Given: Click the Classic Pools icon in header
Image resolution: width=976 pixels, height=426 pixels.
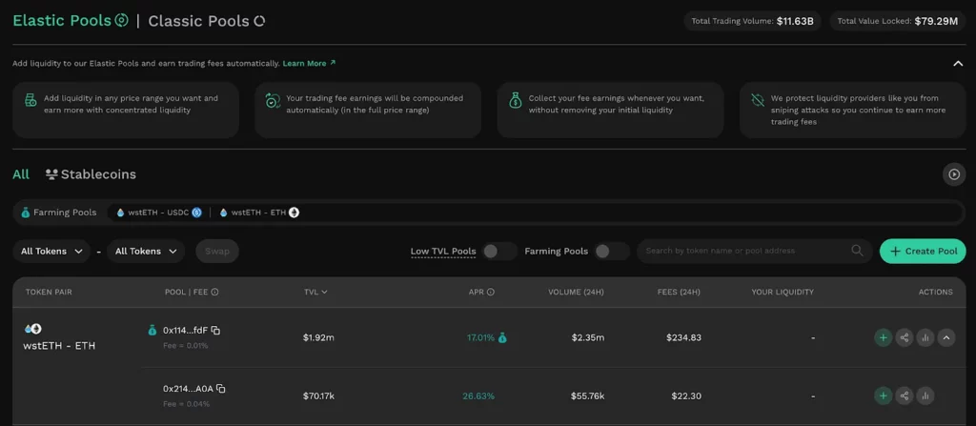Looking at the screenshot, I should click(259, 21).
